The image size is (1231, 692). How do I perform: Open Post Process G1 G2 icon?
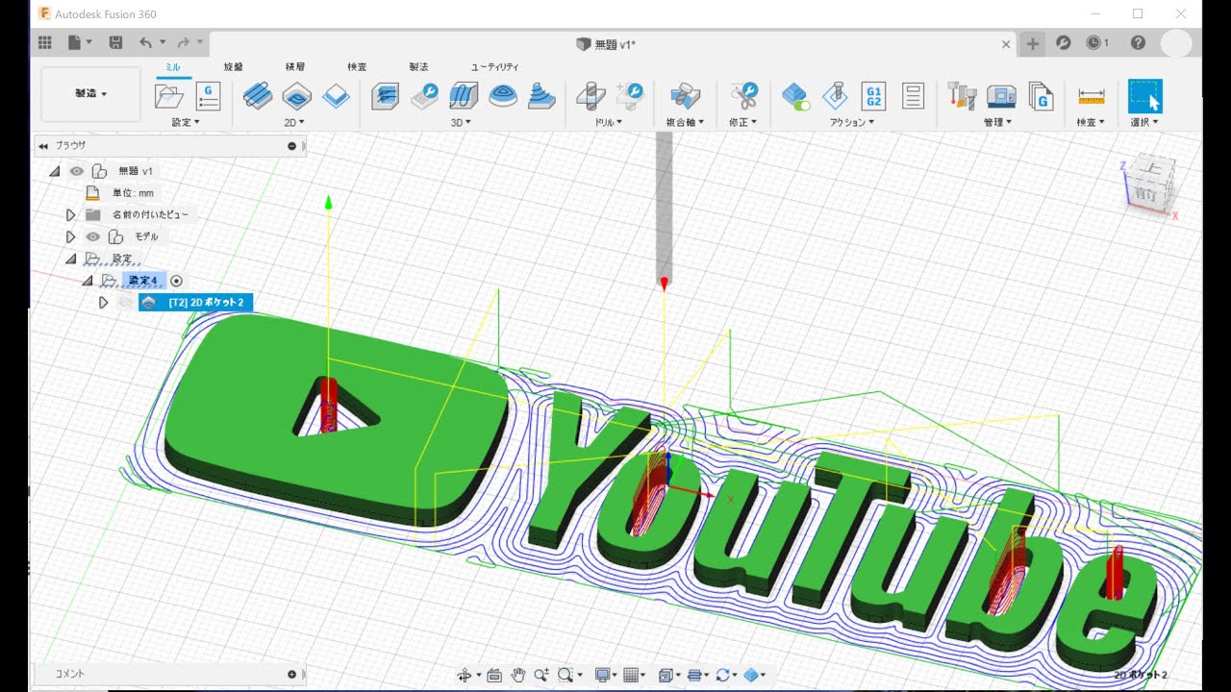point(873,96)
